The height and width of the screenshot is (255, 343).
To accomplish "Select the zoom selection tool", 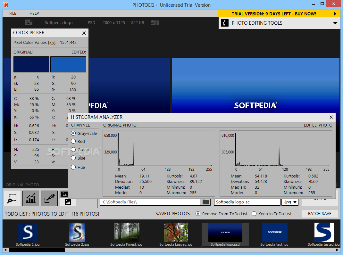I will (x=12, y=198).
